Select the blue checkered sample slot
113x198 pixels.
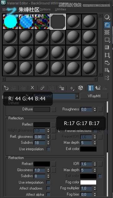click(x=26, y=22)
